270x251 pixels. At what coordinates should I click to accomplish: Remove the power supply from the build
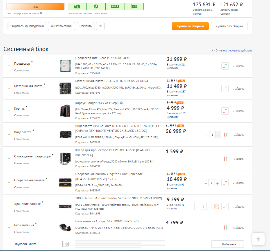239,228
